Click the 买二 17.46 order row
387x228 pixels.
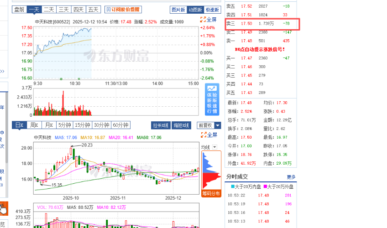point(261,67)
